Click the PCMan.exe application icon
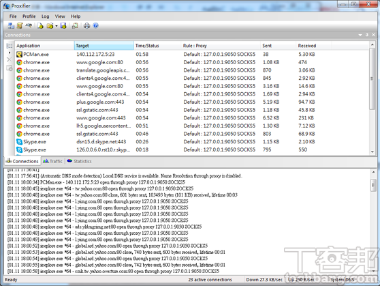The image size is (380, 286). 19,54
